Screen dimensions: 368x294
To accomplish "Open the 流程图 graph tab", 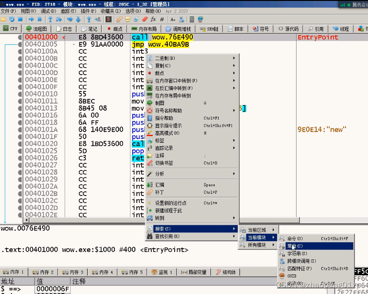I will tap(36, 29).
